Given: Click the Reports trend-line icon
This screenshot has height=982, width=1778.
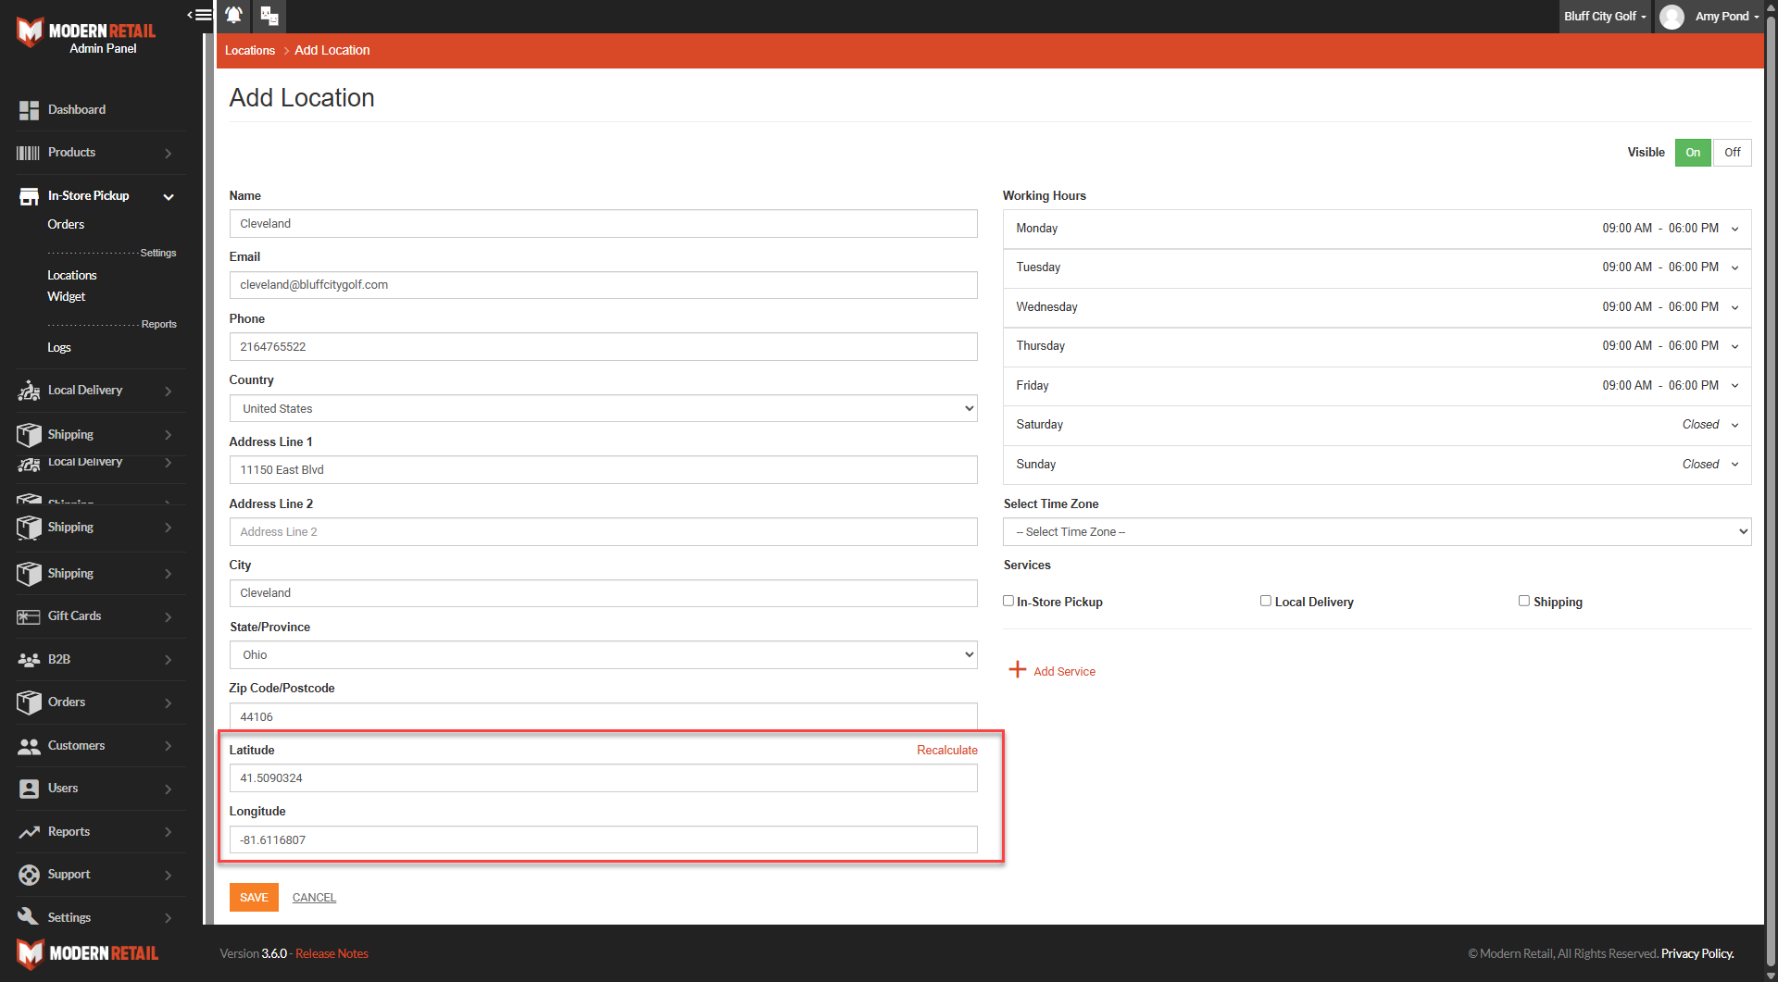Looking at the screenshot, I should pyautogui.click(x=29, y=832).
